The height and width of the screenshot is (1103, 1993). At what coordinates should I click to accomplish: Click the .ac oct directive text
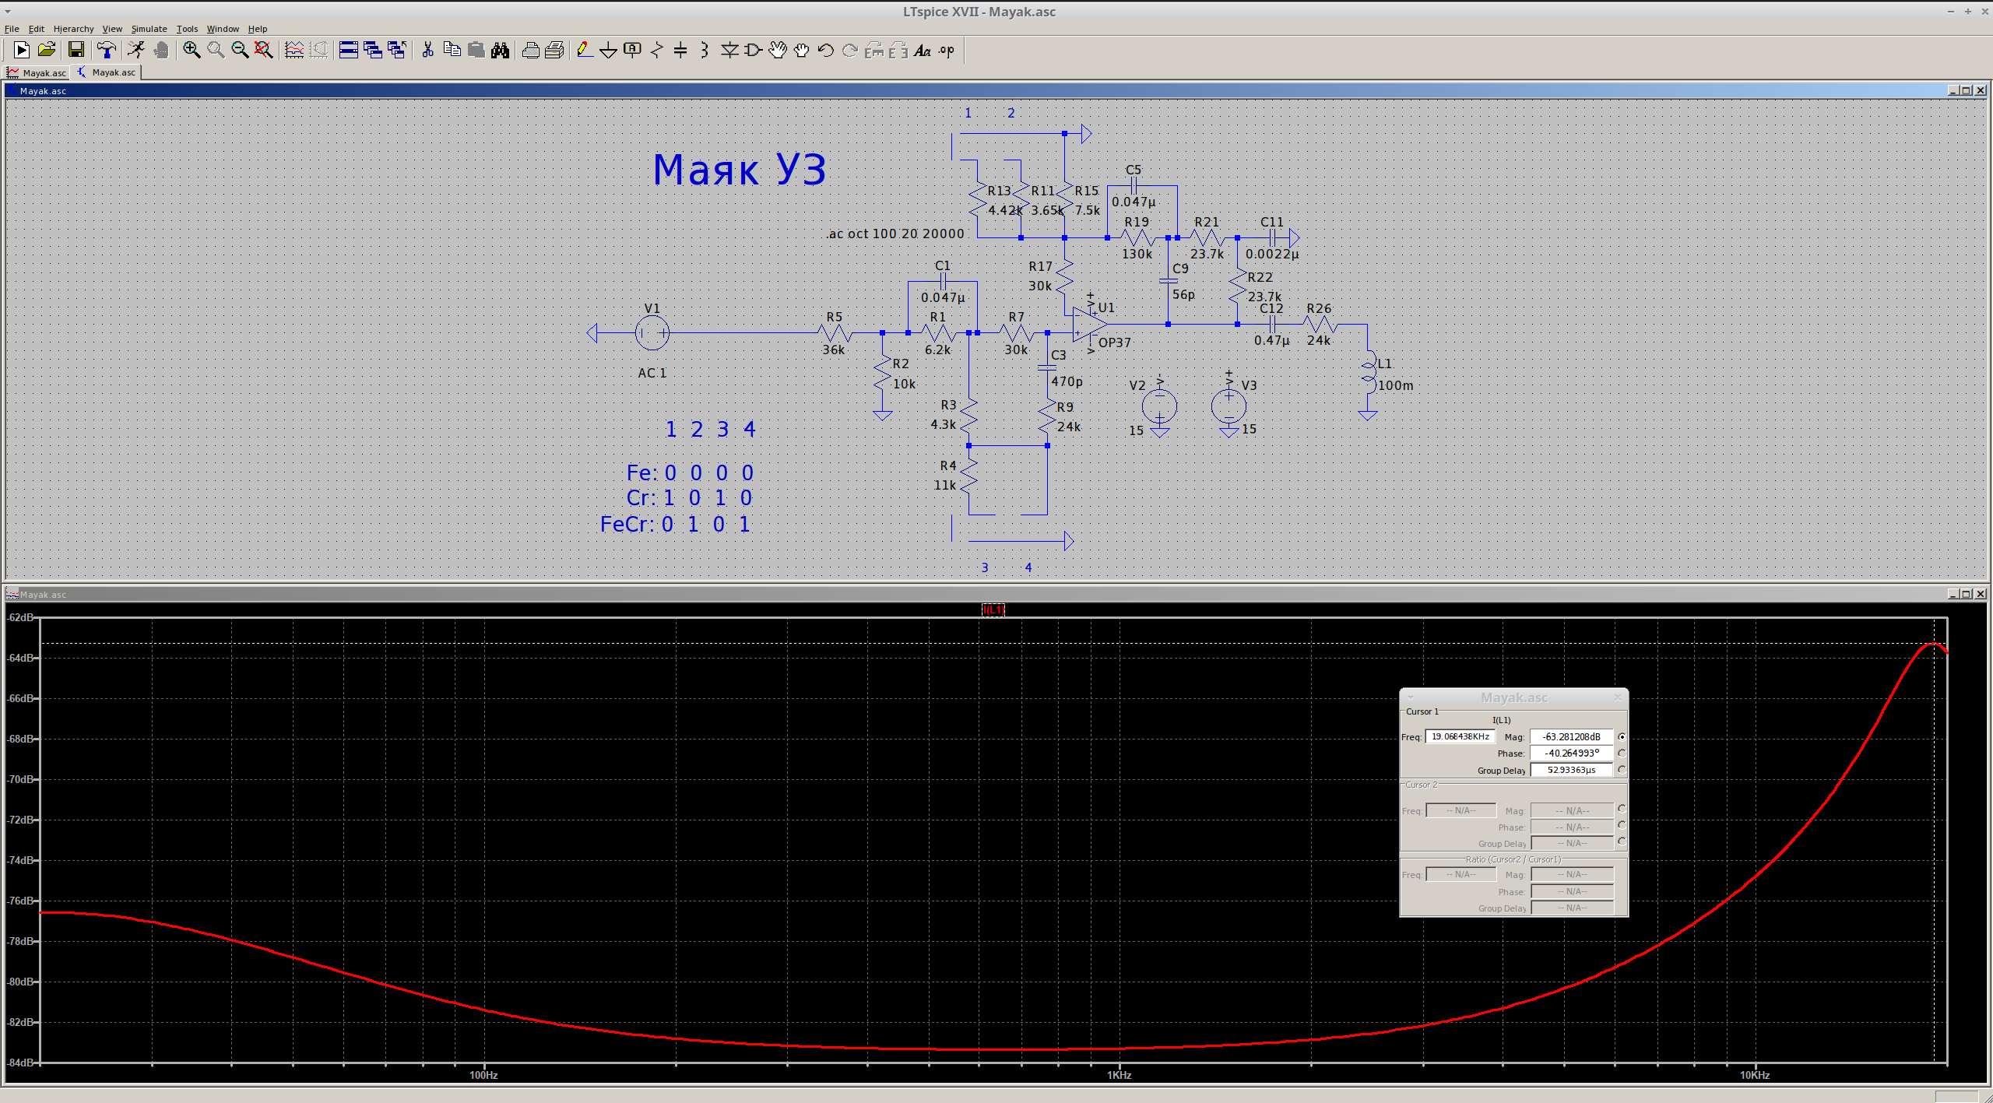895,234
